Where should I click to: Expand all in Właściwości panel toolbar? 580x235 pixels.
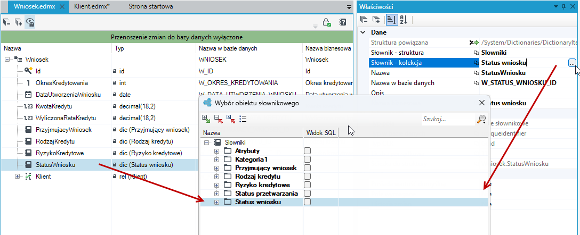coord(376,20)
